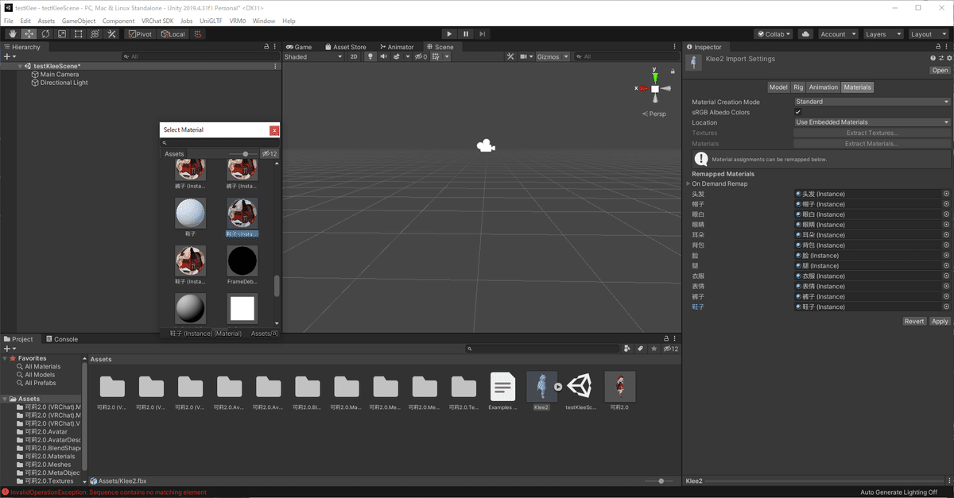The height and width of the screenshot is (498, 954).
Task: Select the Rect tool
Action: point(79,34)
